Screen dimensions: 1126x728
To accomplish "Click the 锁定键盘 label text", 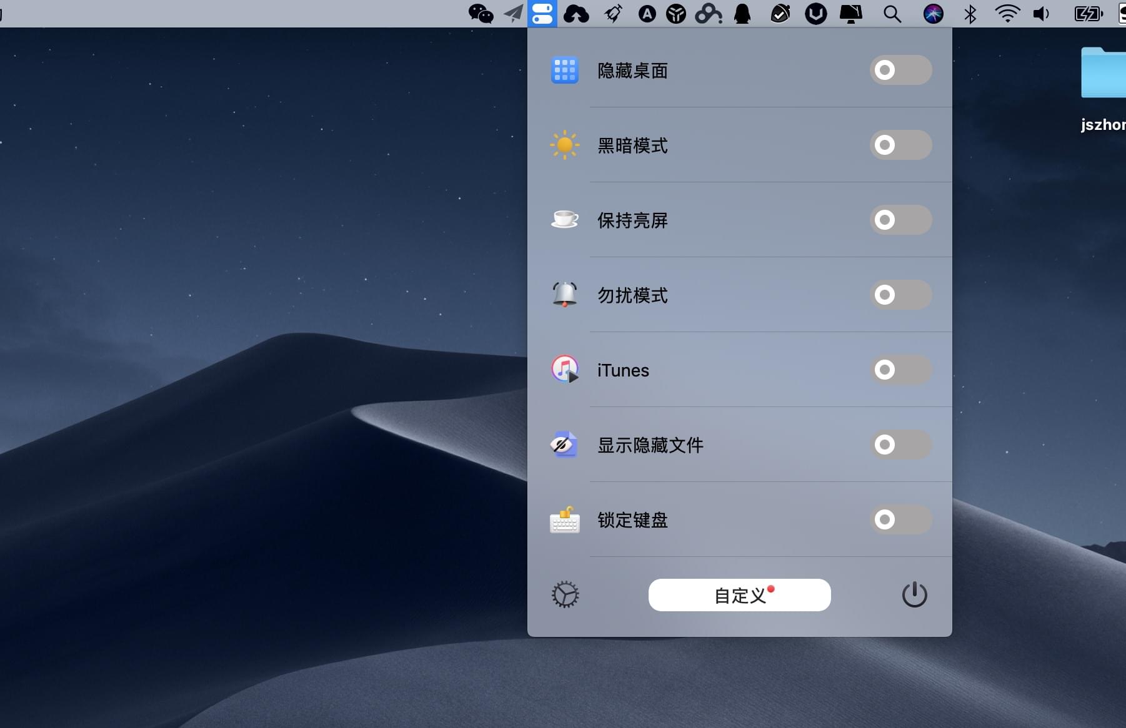I will (632, 520).
